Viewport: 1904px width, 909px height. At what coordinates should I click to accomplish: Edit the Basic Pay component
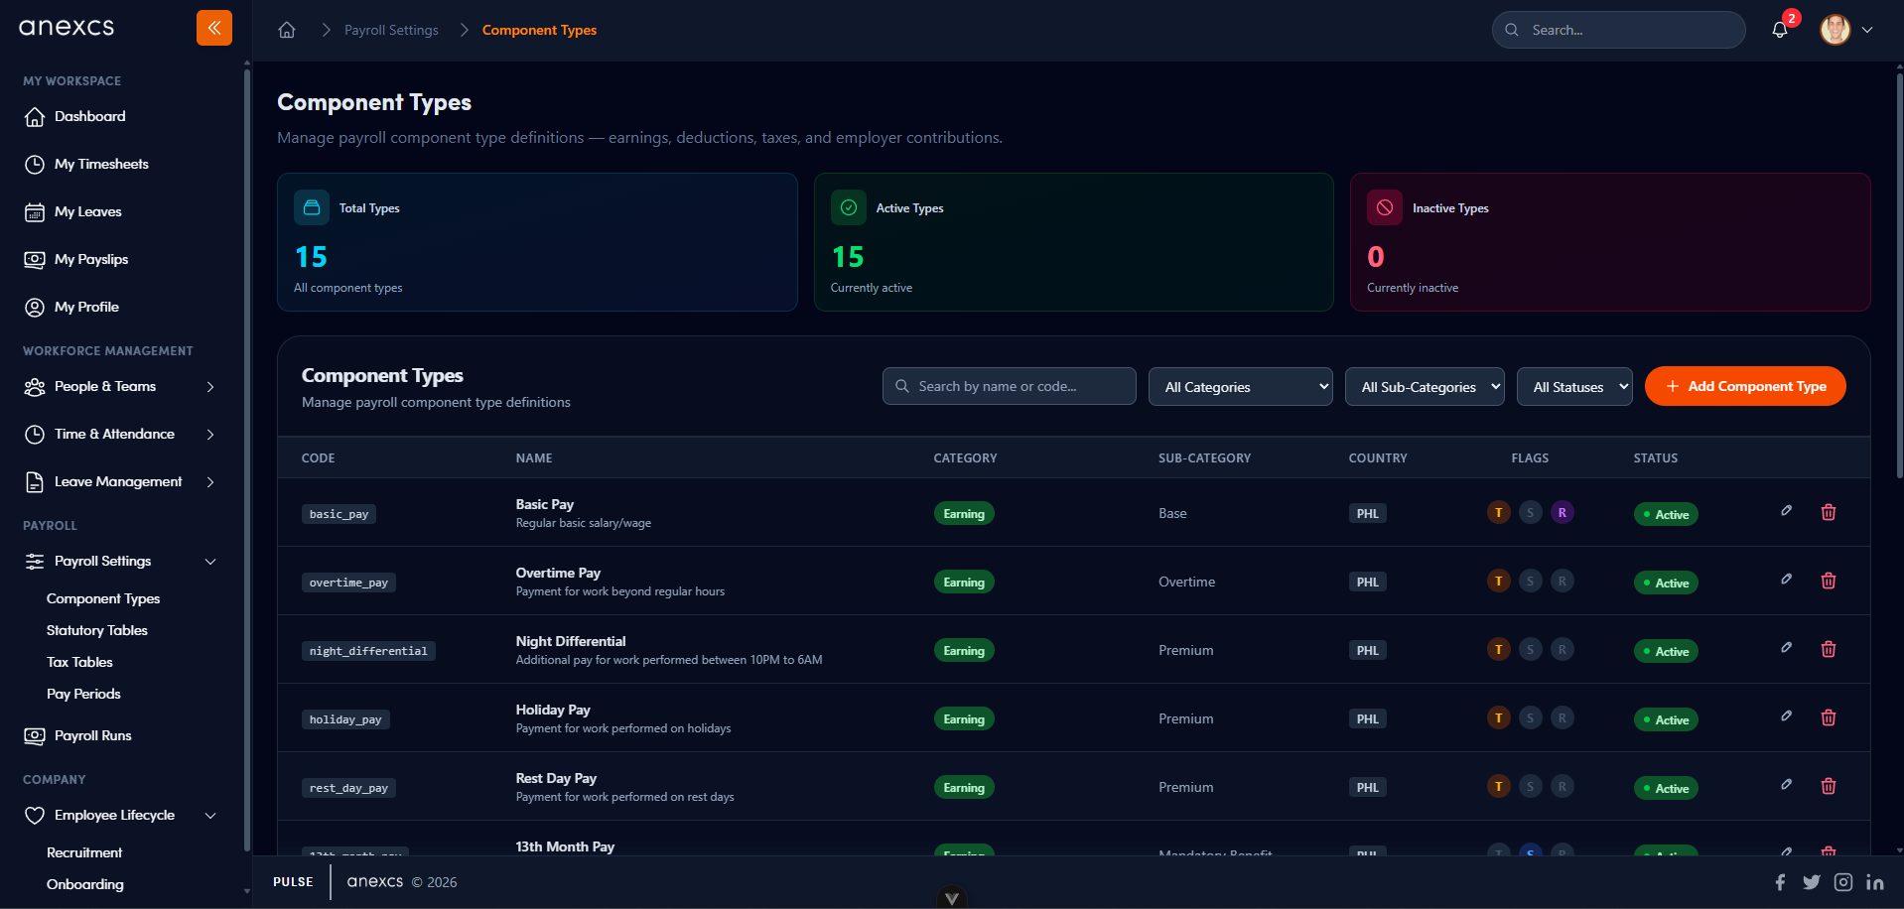coord(1786,510)
